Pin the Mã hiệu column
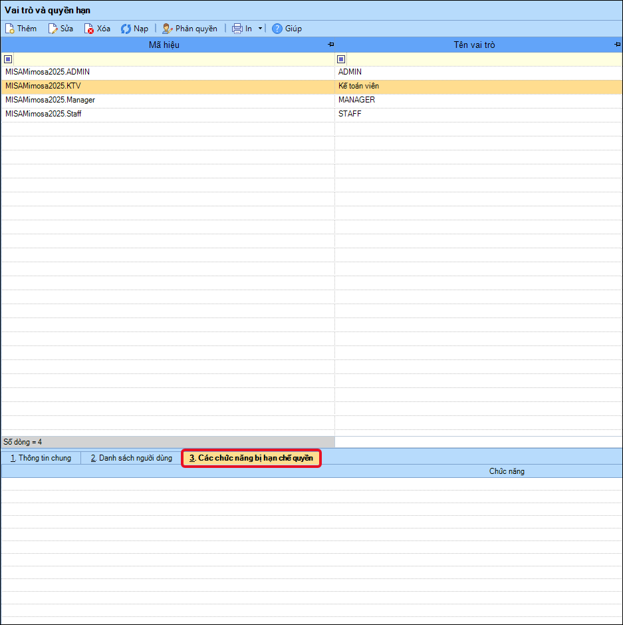Viewport: 623px width, 625px height. tap(331, 44)
